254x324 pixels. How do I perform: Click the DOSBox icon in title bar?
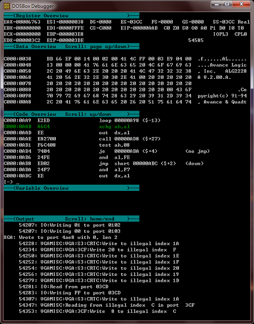7,6
